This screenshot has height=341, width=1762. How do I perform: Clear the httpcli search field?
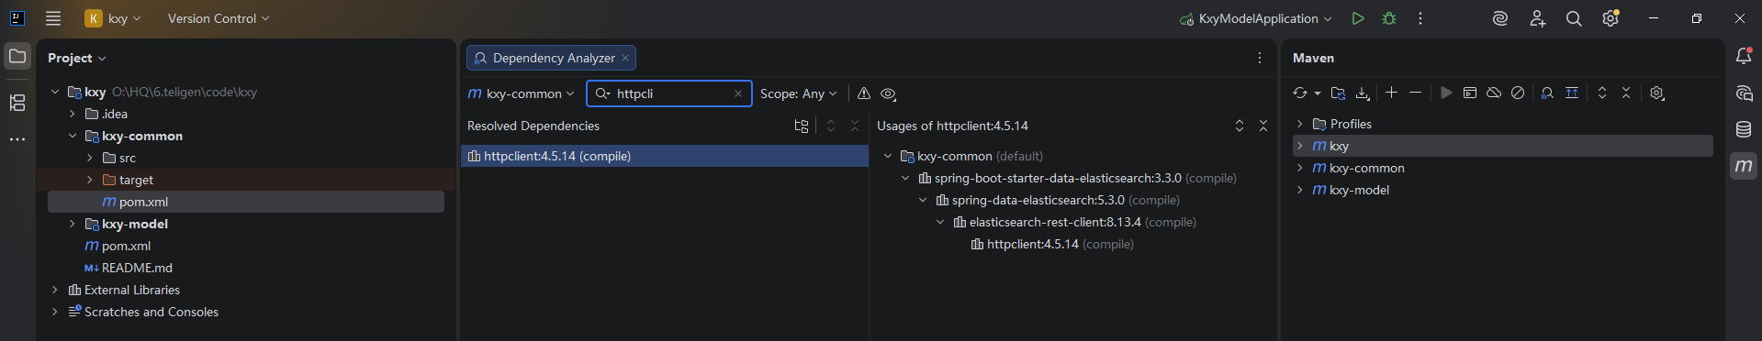pos(738,93)
